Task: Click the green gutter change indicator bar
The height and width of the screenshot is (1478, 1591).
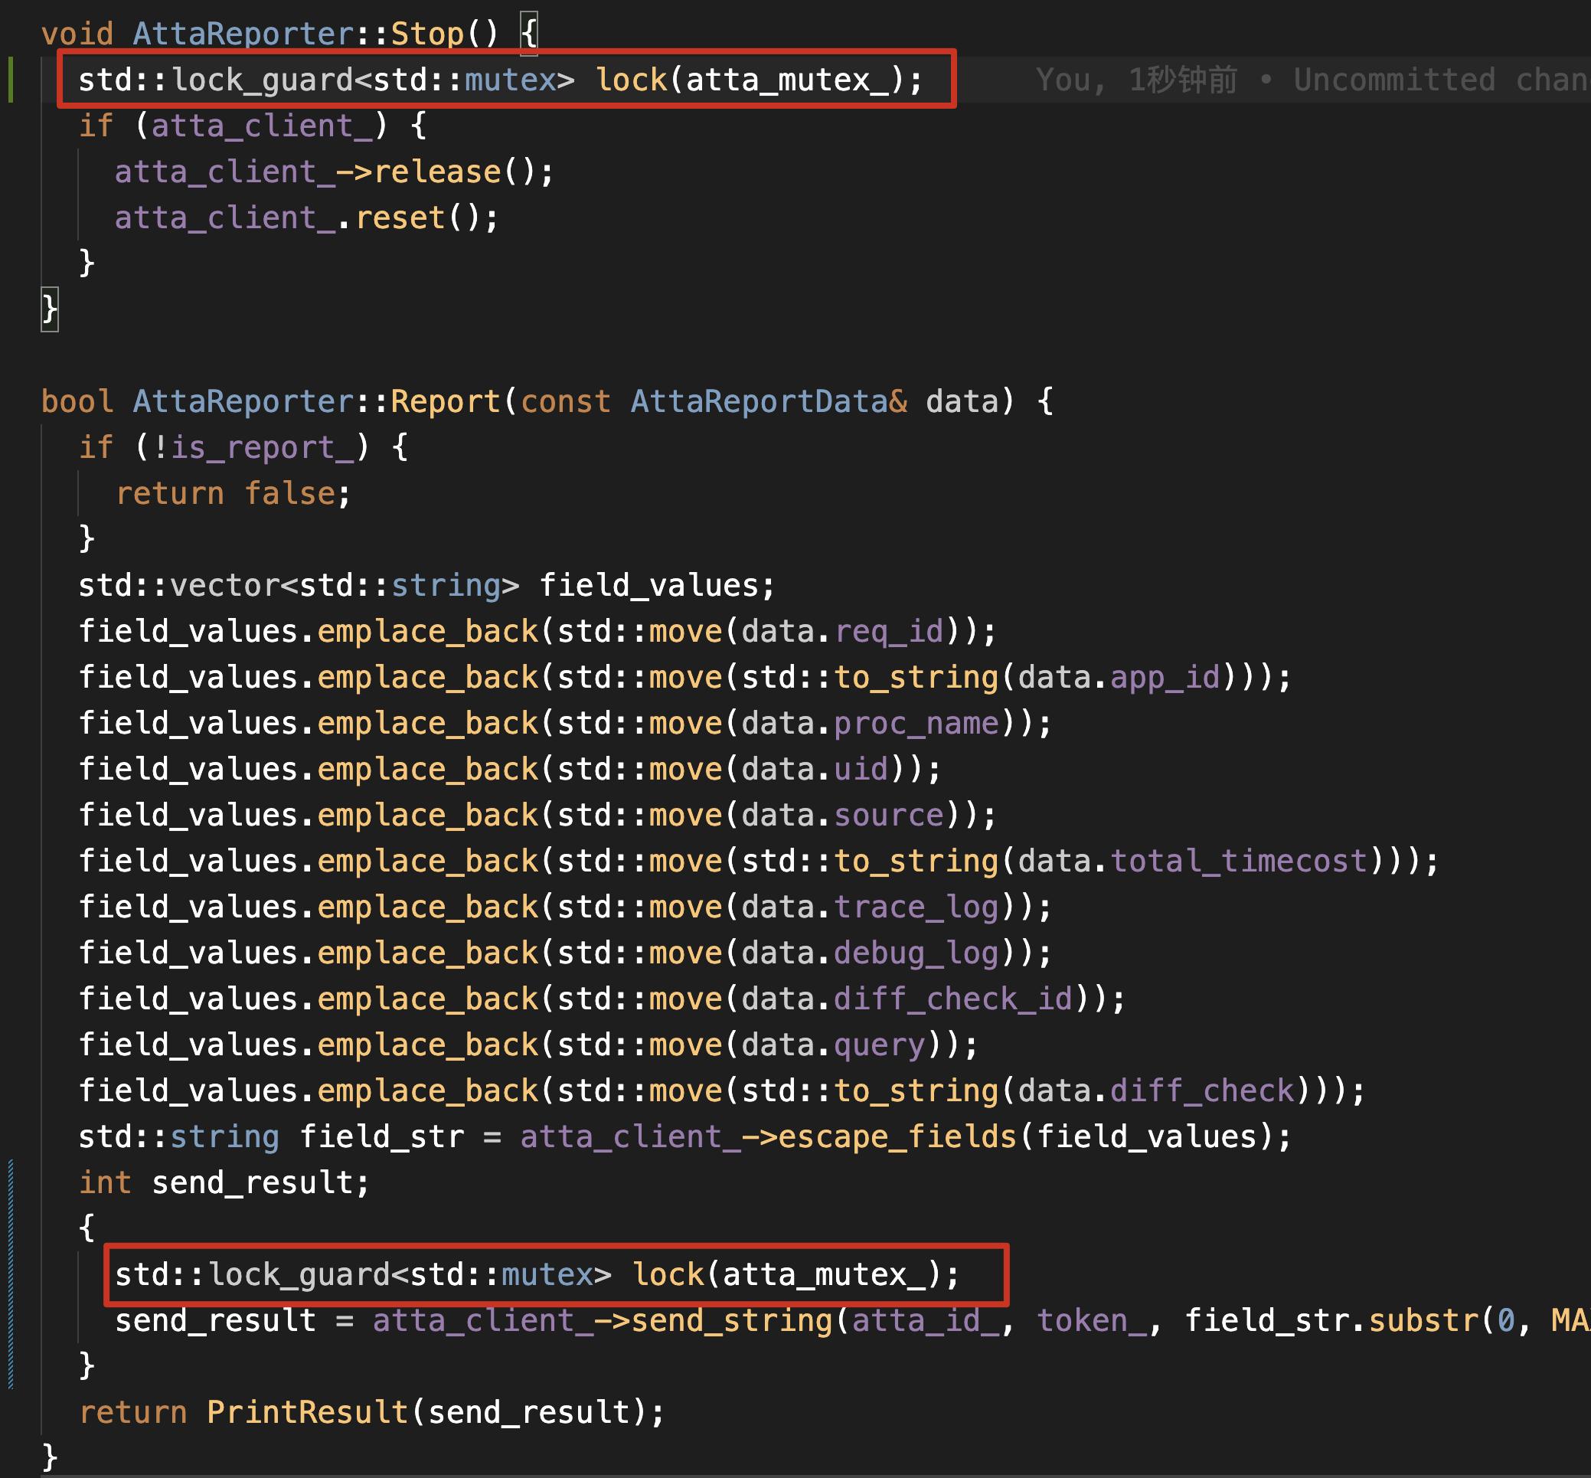Action: point(11,79)
